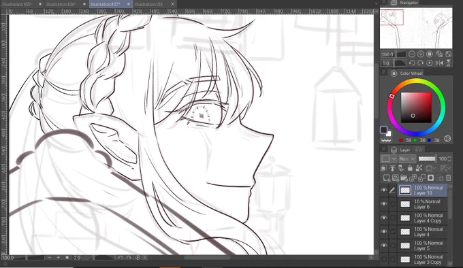Select the Layer 5 row
This screenshot has width=463, height=268.
422,246
